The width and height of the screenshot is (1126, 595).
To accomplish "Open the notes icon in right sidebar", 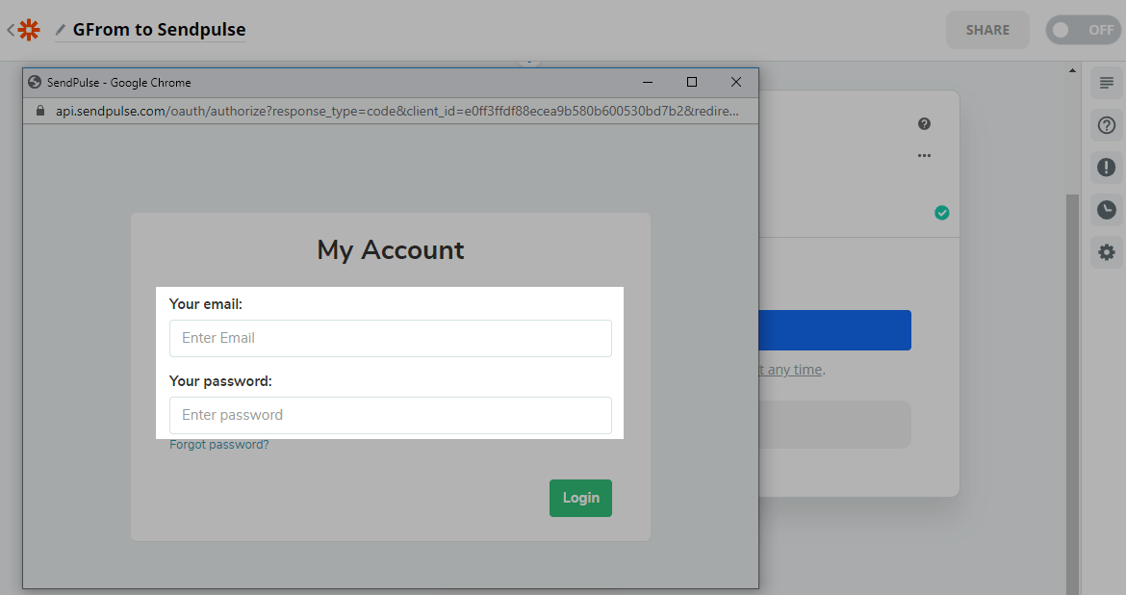I will point(1107,83).
